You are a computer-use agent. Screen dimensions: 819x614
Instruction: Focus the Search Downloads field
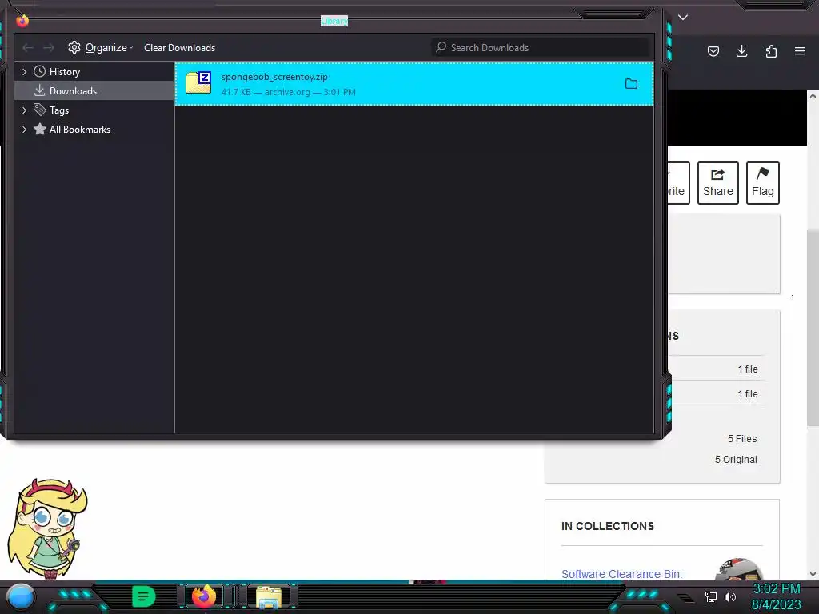click(x=540, y=47)
